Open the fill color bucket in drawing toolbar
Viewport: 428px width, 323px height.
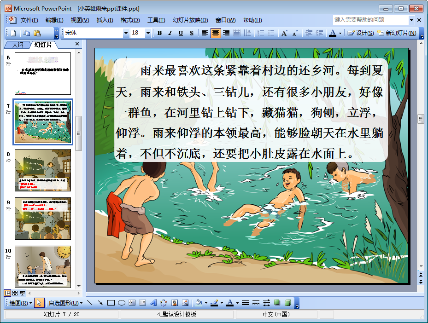pos(199,303)
